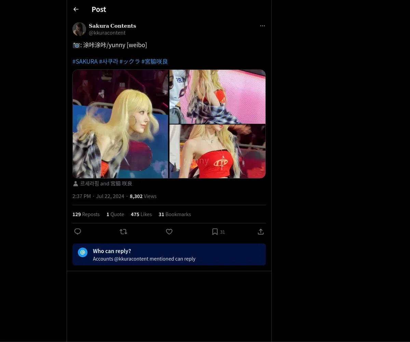Open Sakura Contents profile avatar
The height and width of the screenshot is (342, 410).
79,29
